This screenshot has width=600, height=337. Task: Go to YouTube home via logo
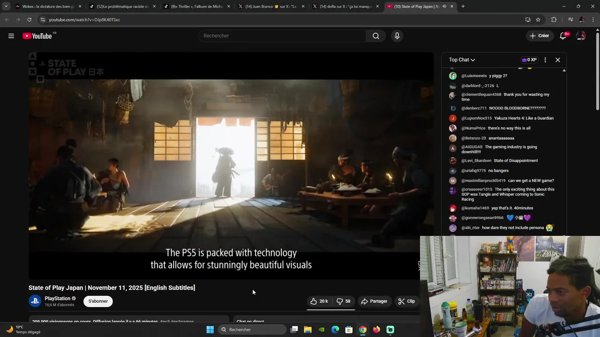[x=37, y=36]
